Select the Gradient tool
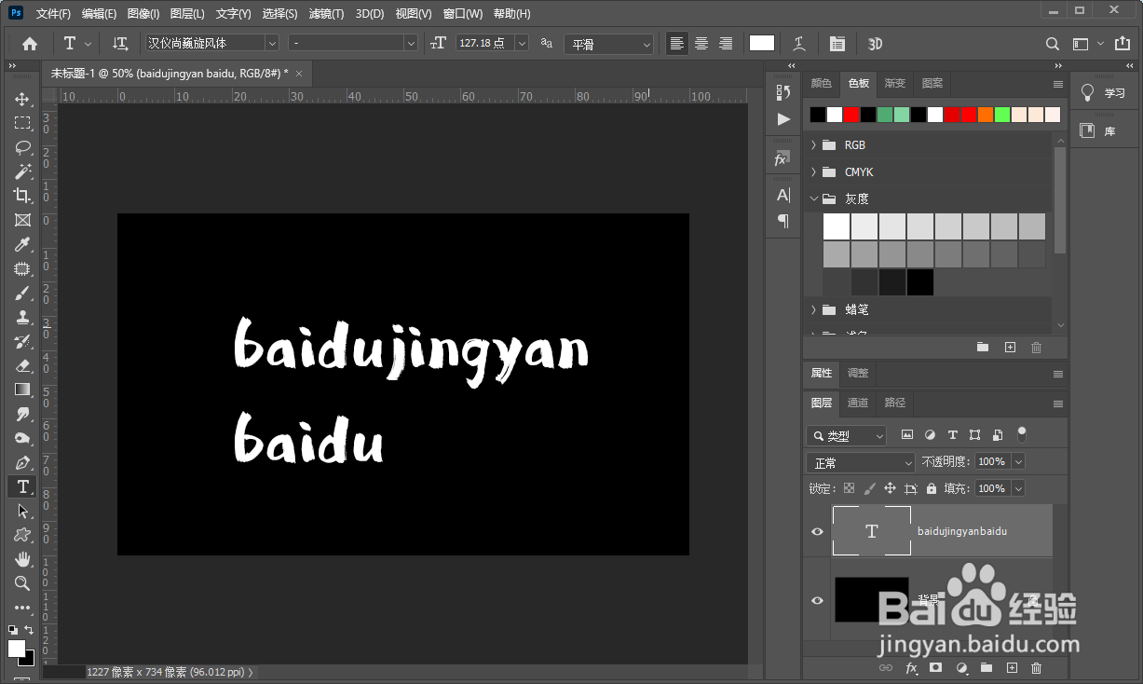 22,390
